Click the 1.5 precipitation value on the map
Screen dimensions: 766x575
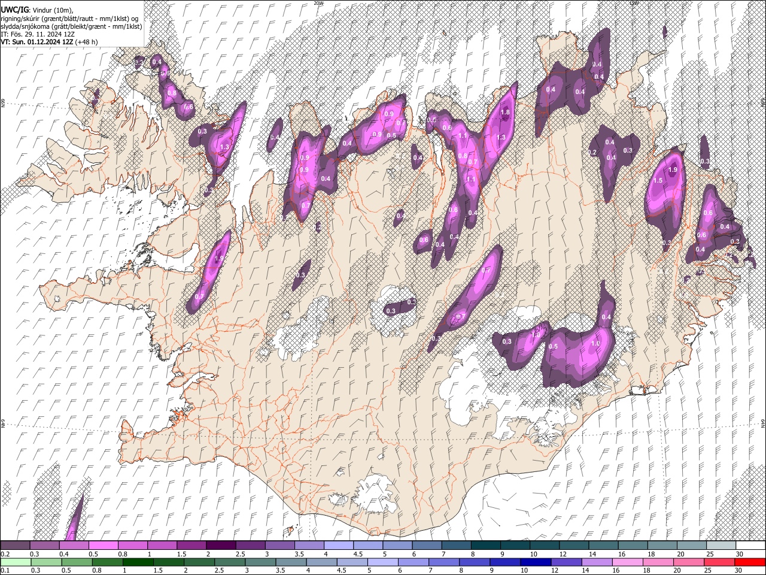(658, 180)
